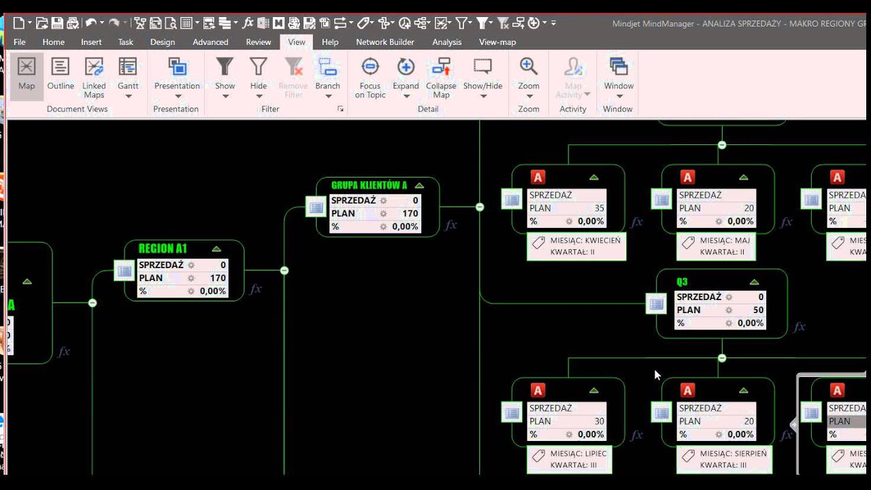Click the Branch icon in Filter group
This screenshot has height=490, width=871.
327,67
